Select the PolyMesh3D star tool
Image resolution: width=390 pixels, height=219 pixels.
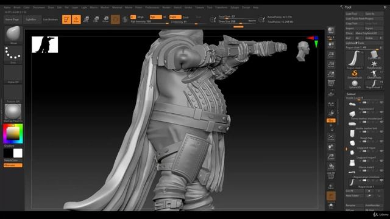(x=374, y=64)
